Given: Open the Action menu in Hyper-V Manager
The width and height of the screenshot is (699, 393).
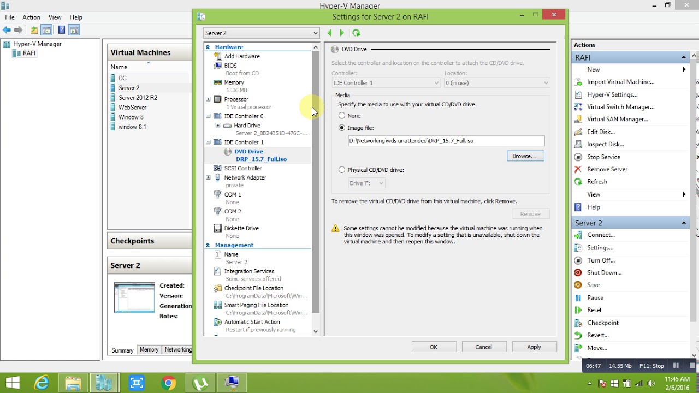Looking at the screenshot, I should [x=31, y=17].
